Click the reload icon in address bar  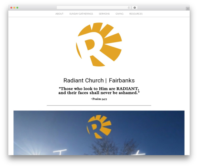129,8
